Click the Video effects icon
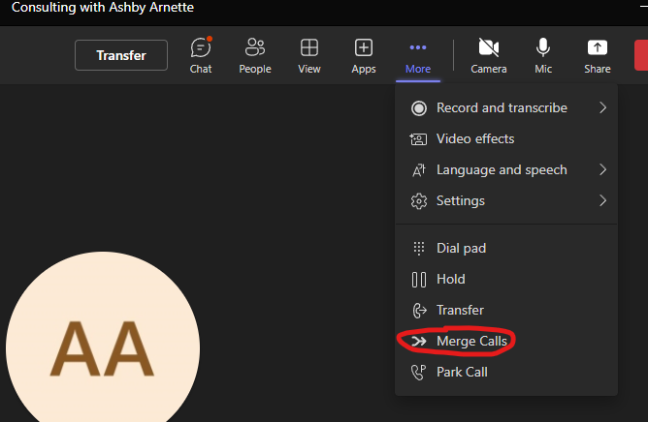Viewport: 648px width, 422px height. coord(418,139)
